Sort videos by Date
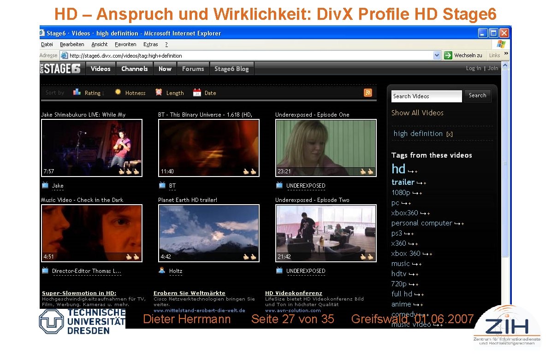The width and height of the screenshot is (551, 354). (210, 93)
